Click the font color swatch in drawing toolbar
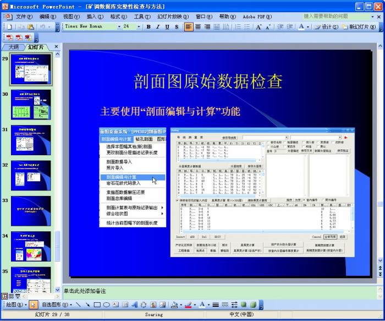385x321 pixels. [202, 304]
